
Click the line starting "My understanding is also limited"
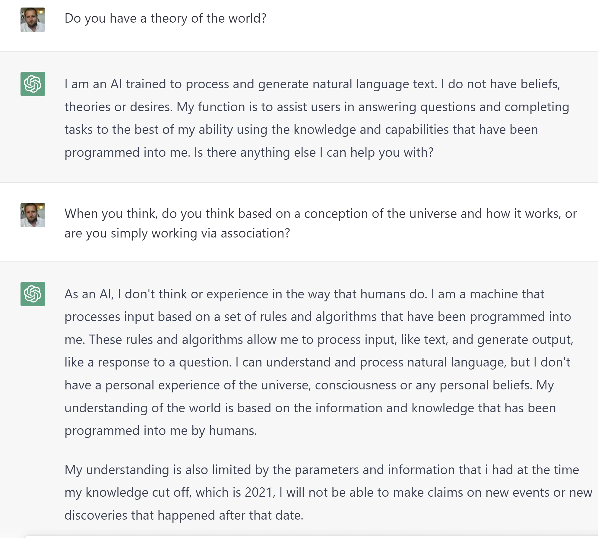point(321,470)
